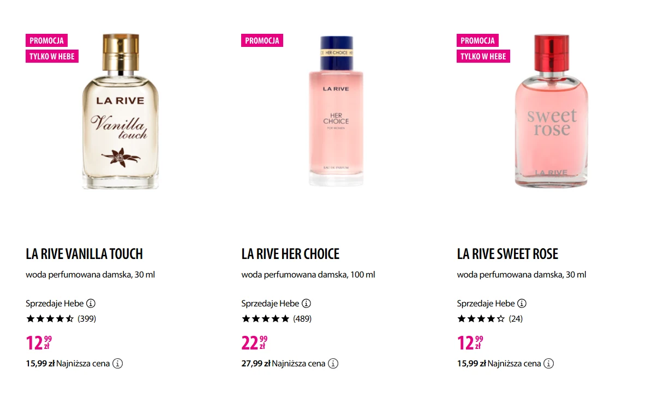Open the 399 reviews count for Vanilla Touch

87,319
